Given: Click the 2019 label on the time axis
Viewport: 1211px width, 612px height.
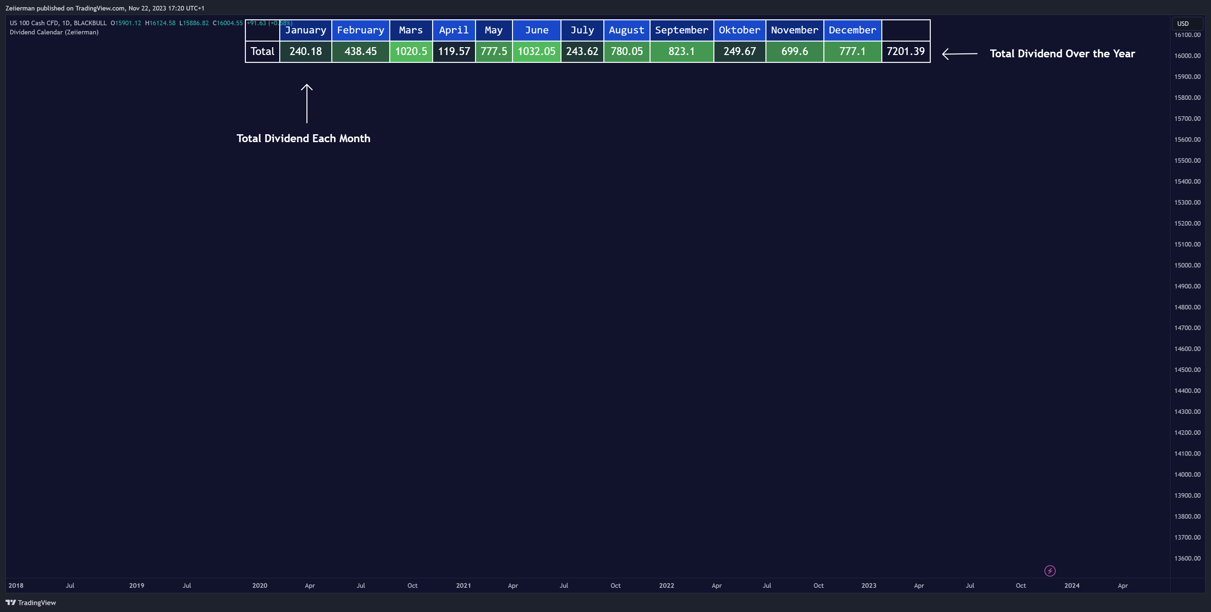Looking at the screenshot, I should click(137, 585).
